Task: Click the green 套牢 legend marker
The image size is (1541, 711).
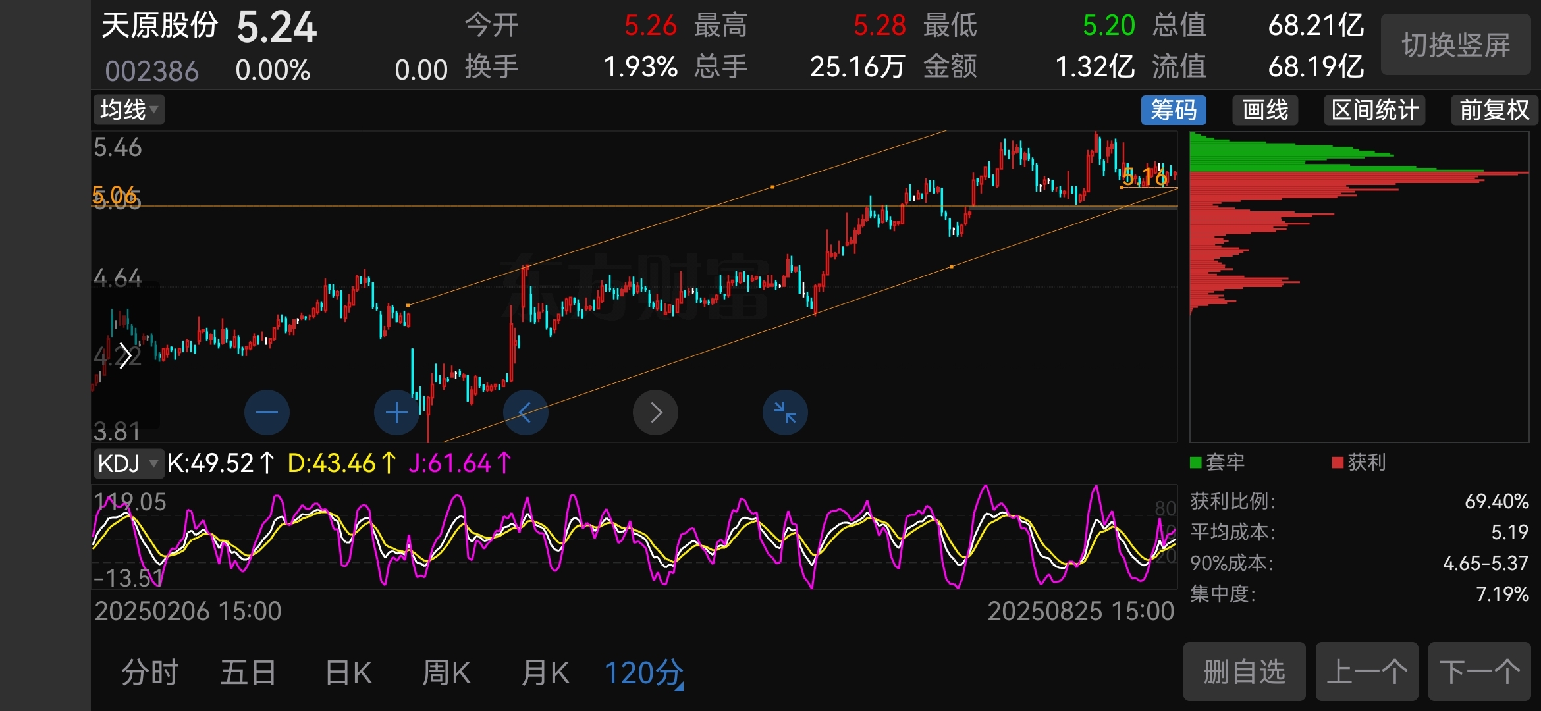Action: (x=1196, y=463)
